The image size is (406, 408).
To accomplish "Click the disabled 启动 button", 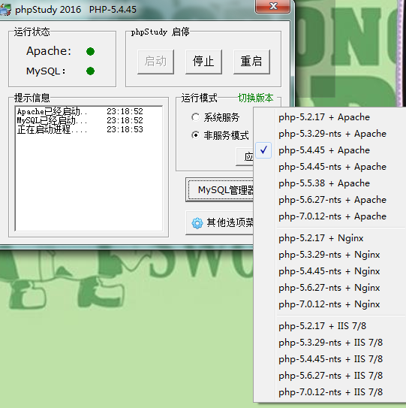I will coord(155,62).
